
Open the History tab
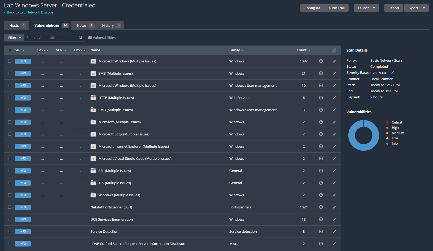(111, 25)
